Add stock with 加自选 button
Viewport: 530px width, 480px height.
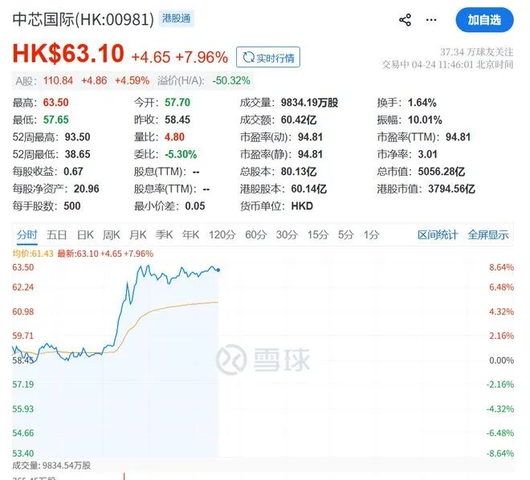pyautogui.click(x=484, y=20)
